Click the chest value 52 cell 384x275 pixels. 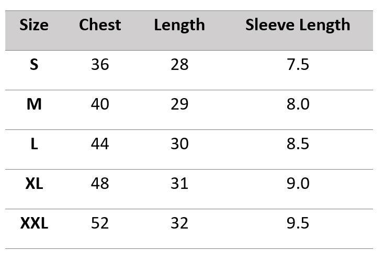(x=100, y=223)
